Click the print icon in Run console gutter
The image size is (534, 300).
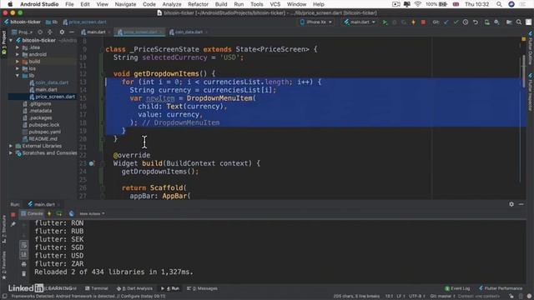click(x=24, y=264)
